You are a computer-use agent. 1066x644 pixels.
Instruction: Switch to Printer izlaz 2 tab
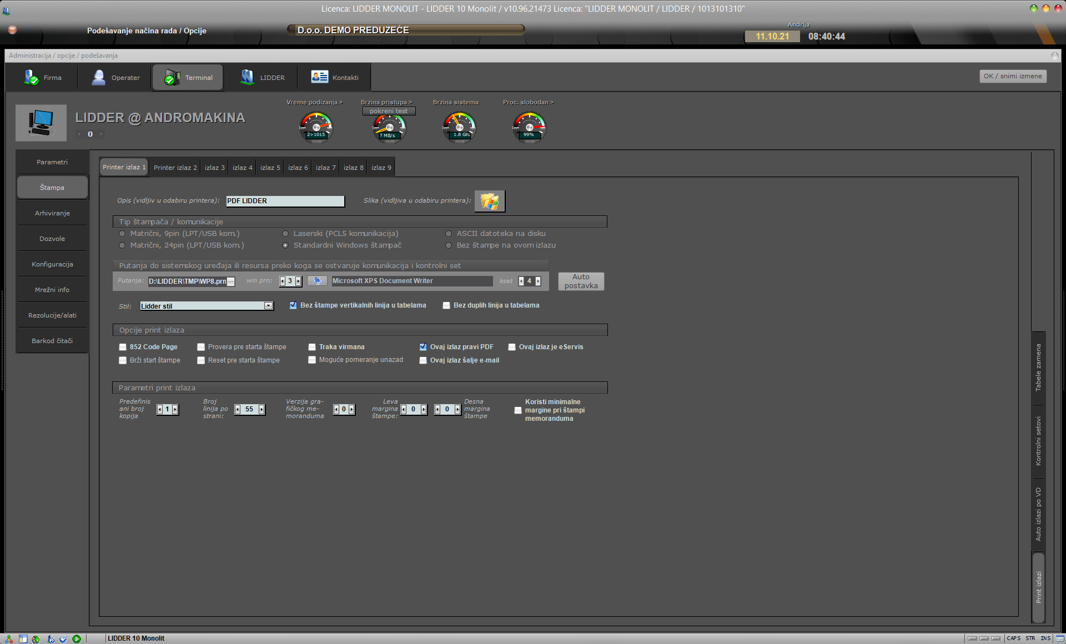click(175, 168)
